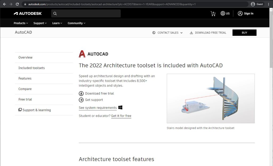Viewport: 273px width, 166px height.
Task: Select Features in the sidebar navigation
Action: tap(25, 78)
